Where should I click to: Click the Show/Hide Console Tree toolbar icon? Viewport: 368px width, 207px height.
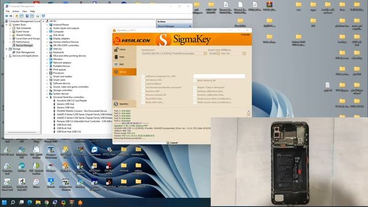coord(22,16)
